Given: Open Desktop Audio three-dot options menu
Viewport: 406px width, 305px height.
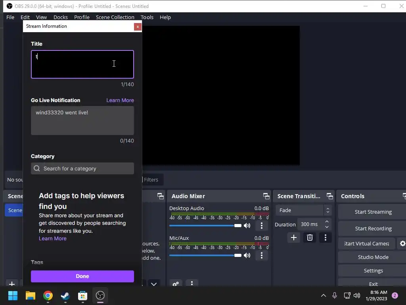Looking at the screenshot, I should pyautogui.click(x=262, y=226).
